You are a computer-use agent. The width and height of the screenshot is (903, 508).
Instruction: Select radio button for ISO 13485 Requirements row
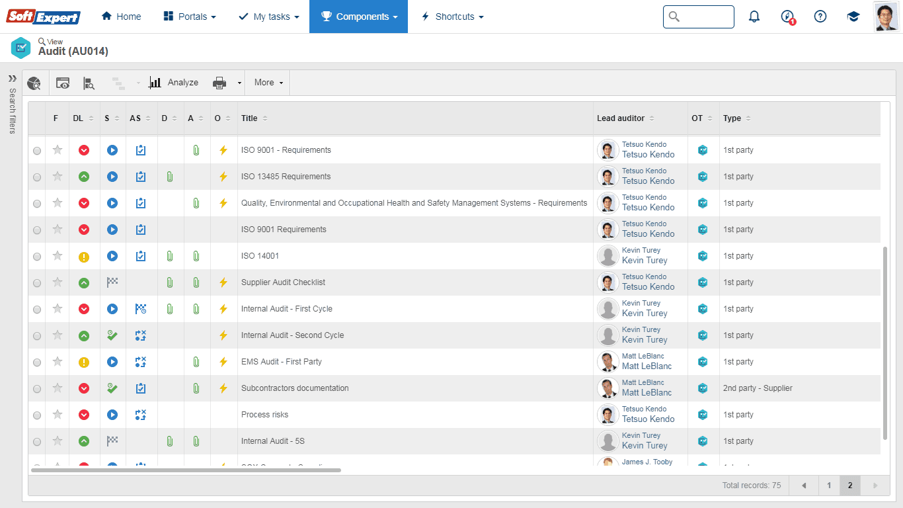pyautogui.click(x=37, y=177)
